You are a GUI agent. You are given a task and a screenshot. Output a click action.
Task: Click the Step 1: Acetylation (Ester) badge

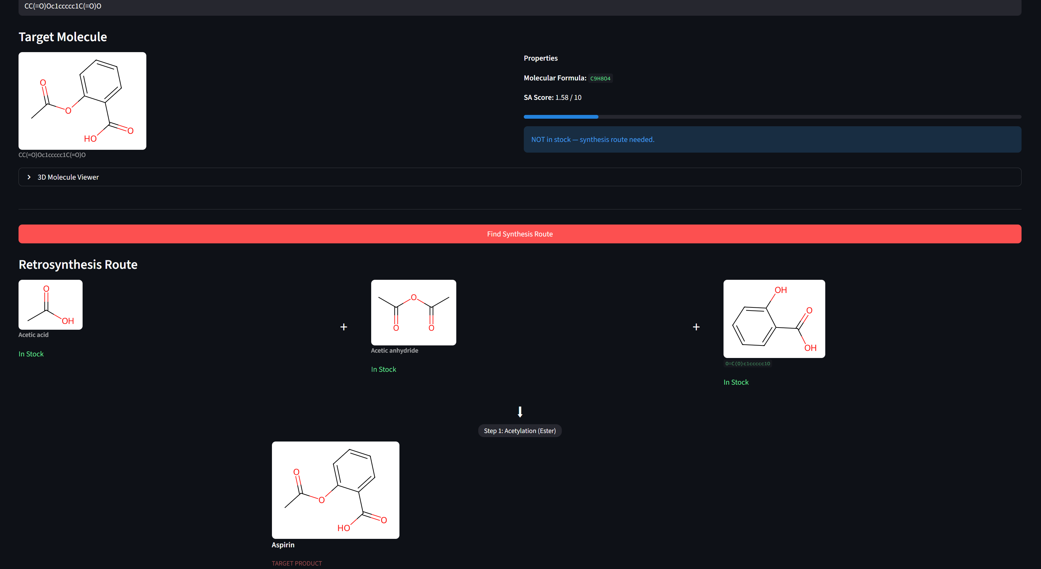520,431
